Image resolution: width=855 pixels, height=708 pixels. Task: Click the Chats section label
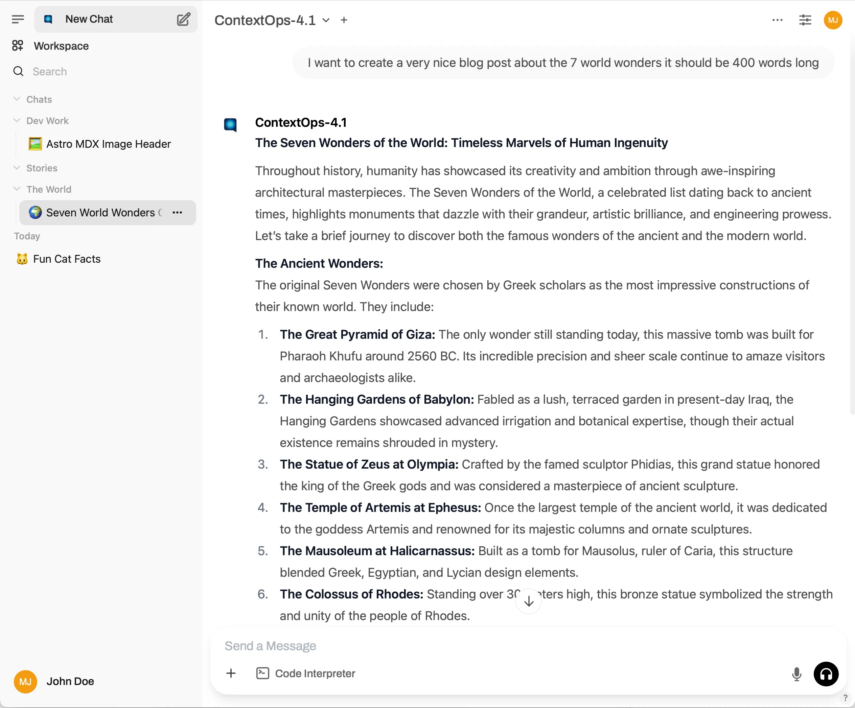coord(39,99)
